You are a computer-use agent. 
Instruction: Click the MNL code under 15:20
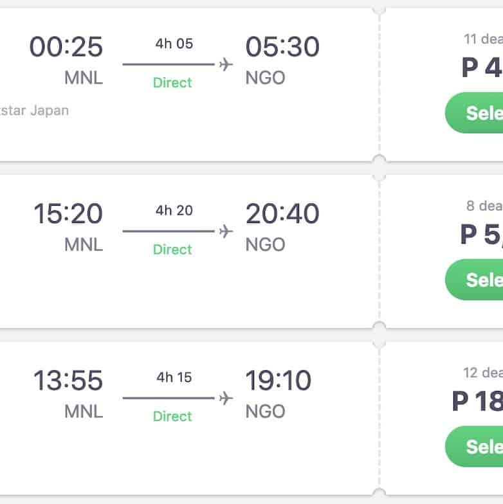84,245
